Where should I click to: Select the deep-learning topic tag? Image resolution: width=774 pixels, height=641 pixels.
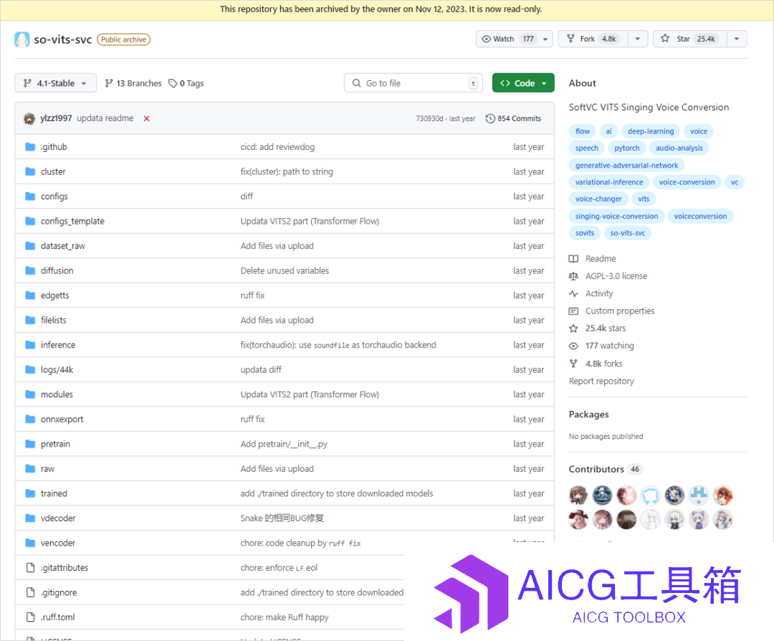tap(651, 131)
